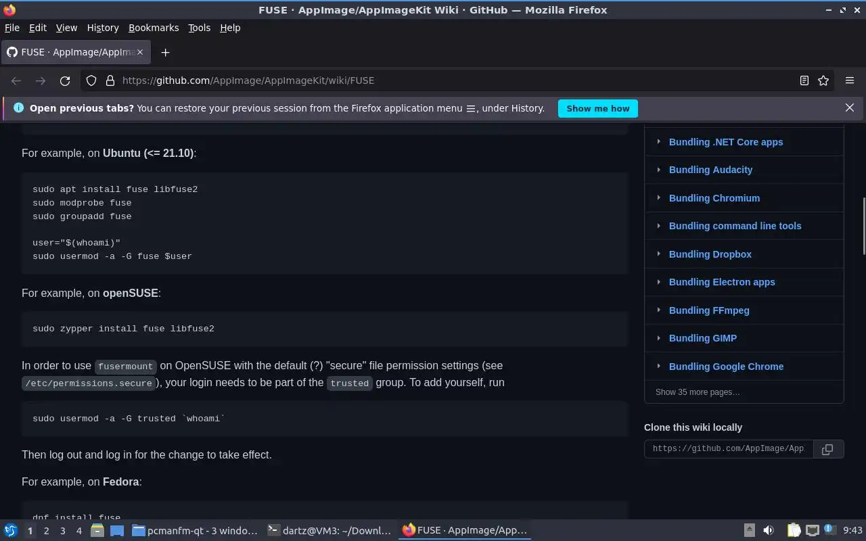Switch to virtual desktop 2
This screenshot has width=866, height=541.
pos(46,531)
